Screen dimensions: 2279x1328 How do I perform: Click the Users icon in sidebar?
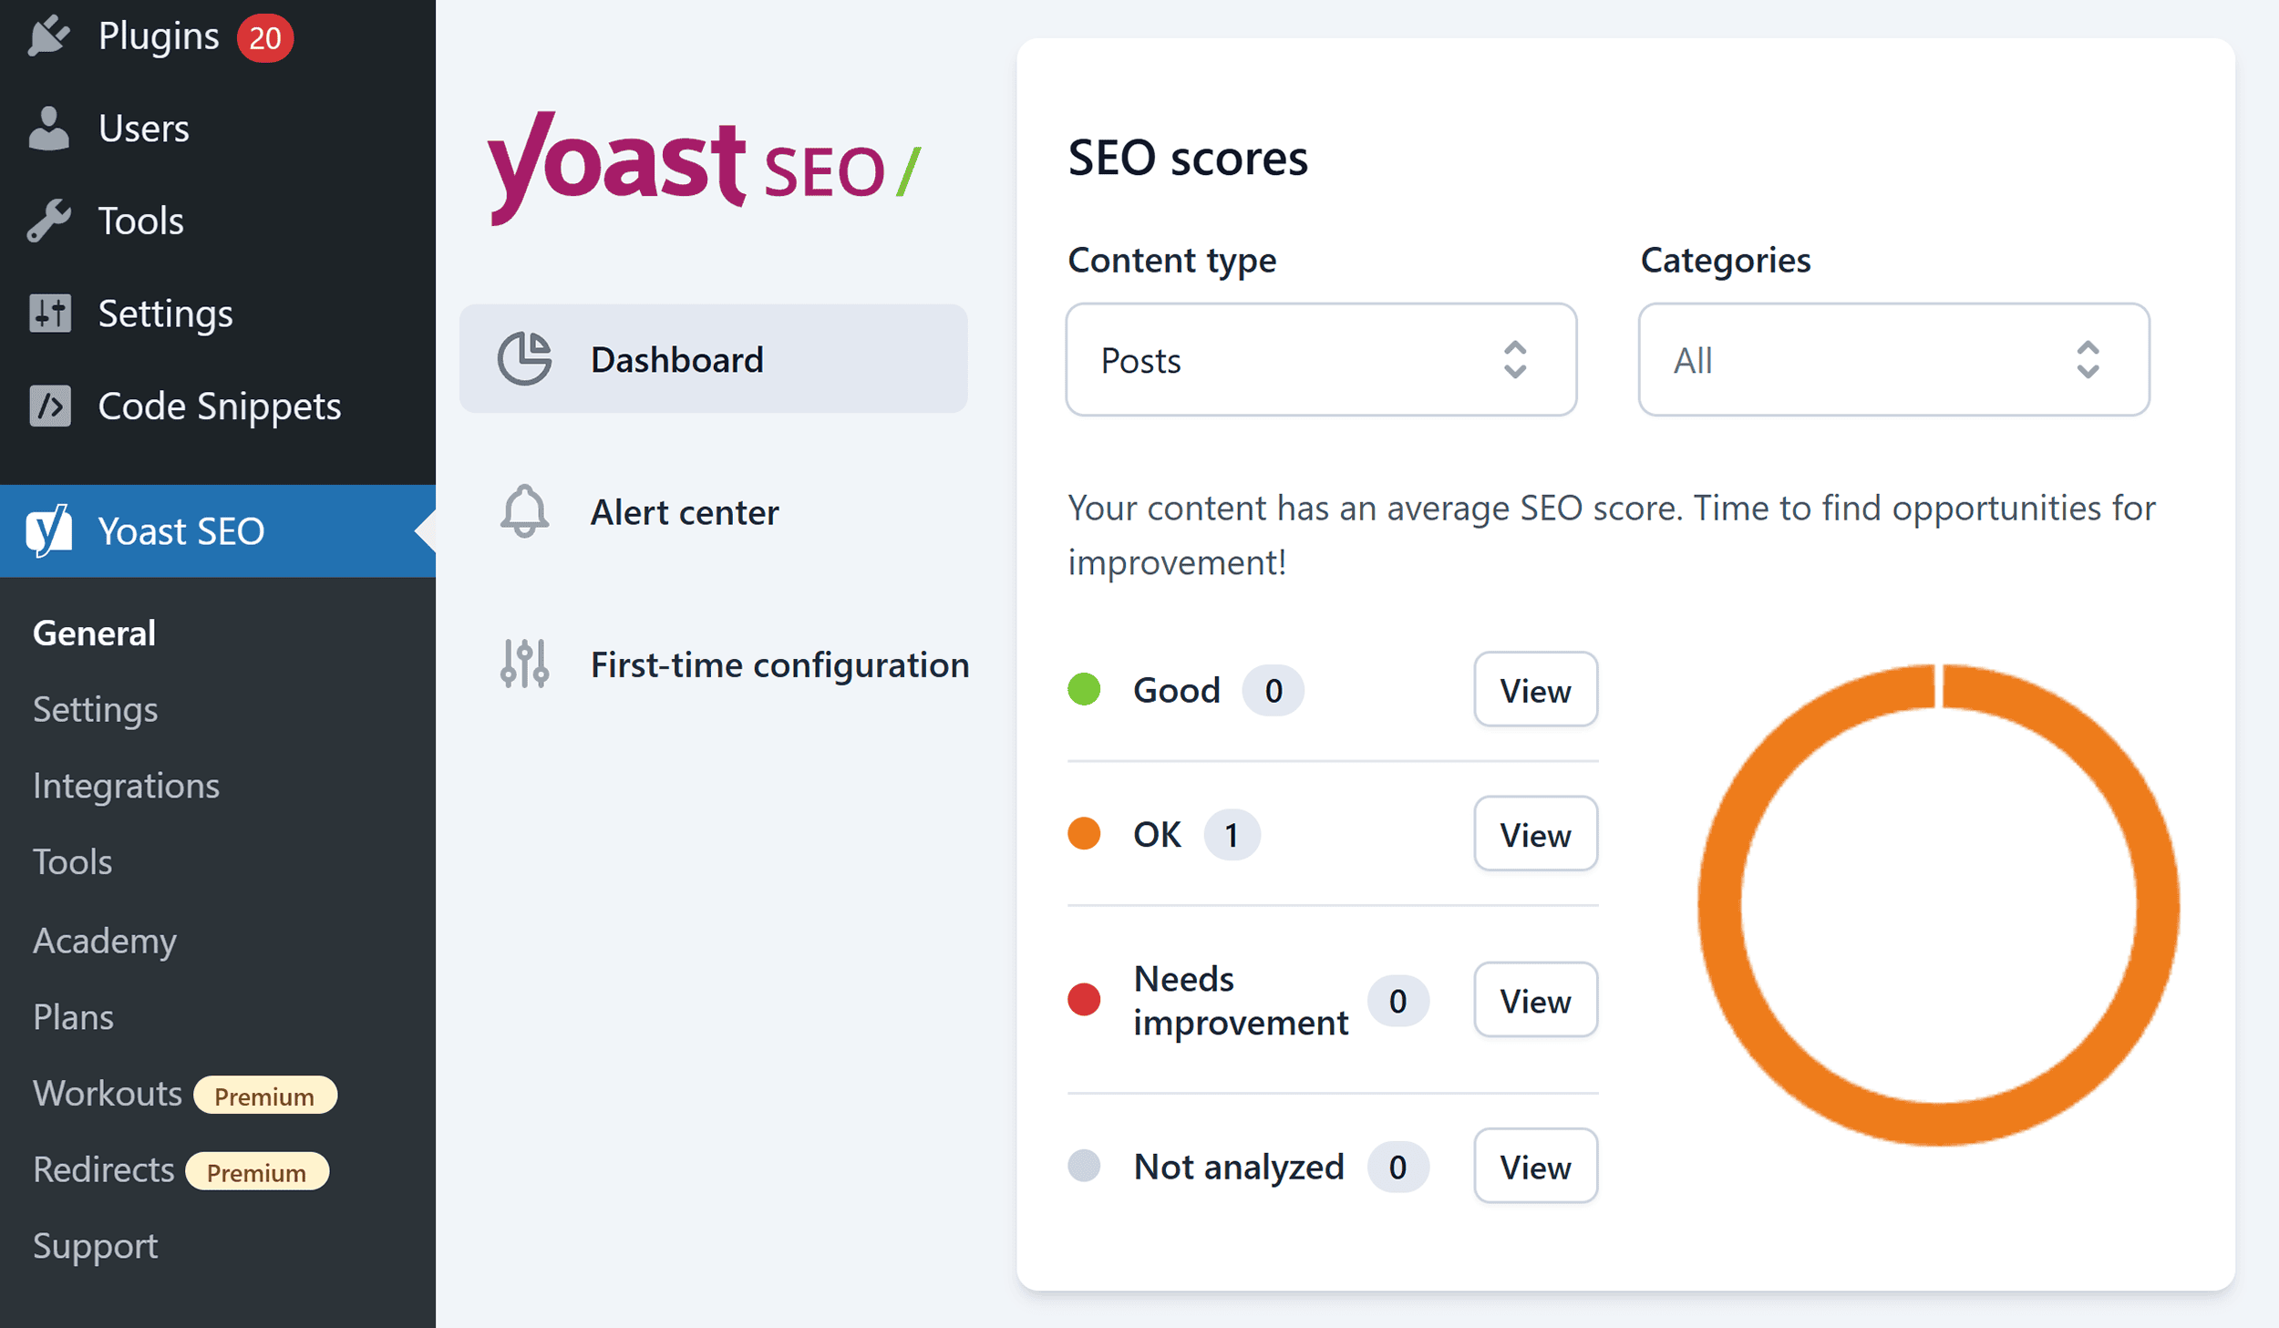[50, 128]
